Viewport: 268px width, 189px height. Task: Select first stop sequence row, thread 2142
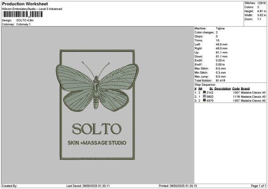230,92
